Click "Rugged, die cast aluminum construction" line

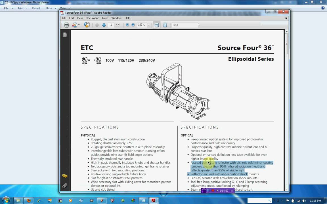118,139
